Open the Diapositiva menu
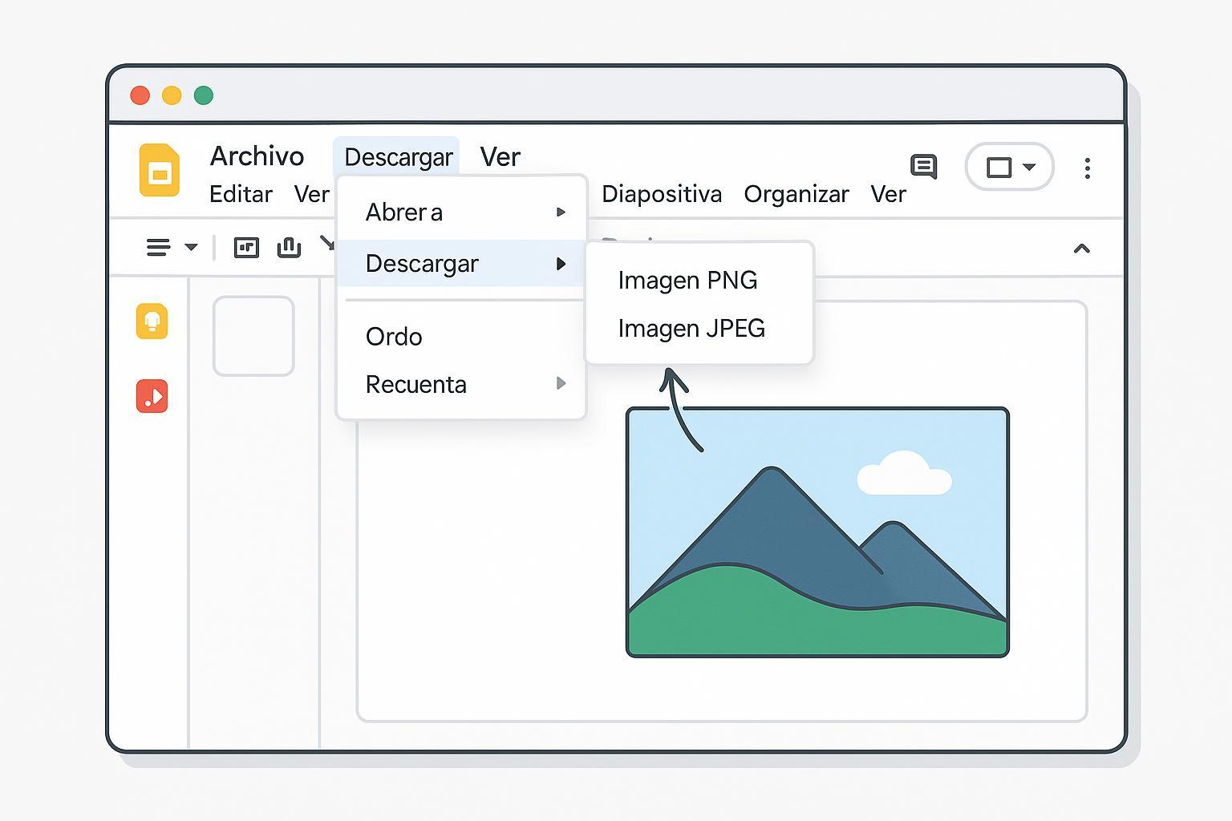Screen dimensions: 1232x821 [661, 194]
